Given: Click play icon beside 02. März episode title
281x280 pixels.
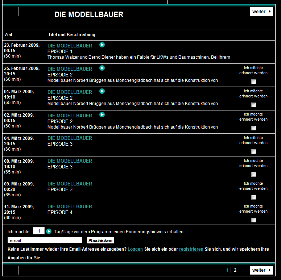Looking at the screenshot, I should [102, 115].
